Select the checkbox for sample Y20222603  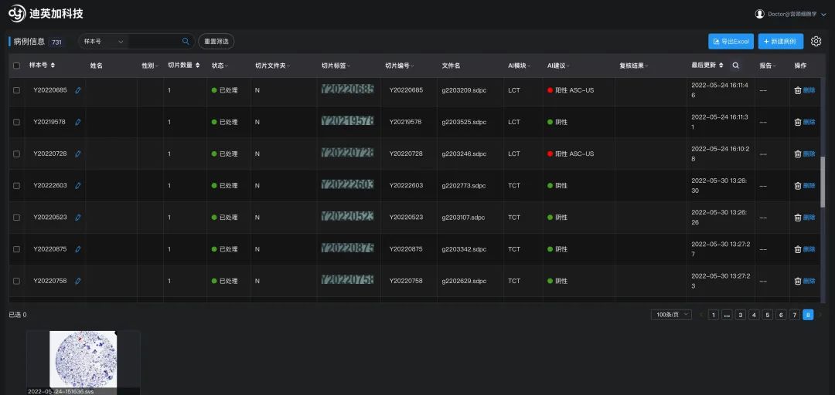pos(17,185)
